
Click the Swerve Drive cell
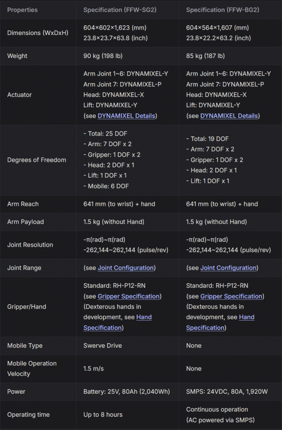pyautogui.click(x=103, y=345)
